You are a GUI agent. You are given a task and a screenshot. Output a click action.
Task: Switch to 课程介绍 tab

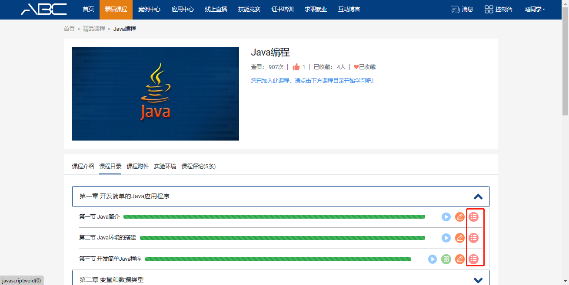[83, 166]
